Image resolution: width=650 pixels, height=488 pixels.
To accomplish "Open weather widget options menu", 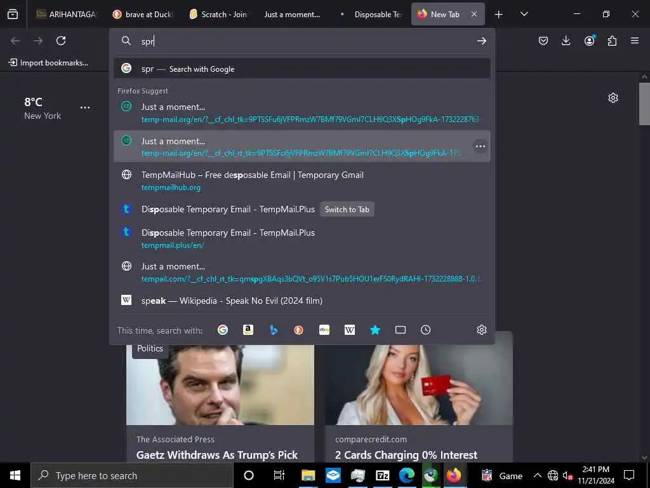I will [x=85, y=107].
